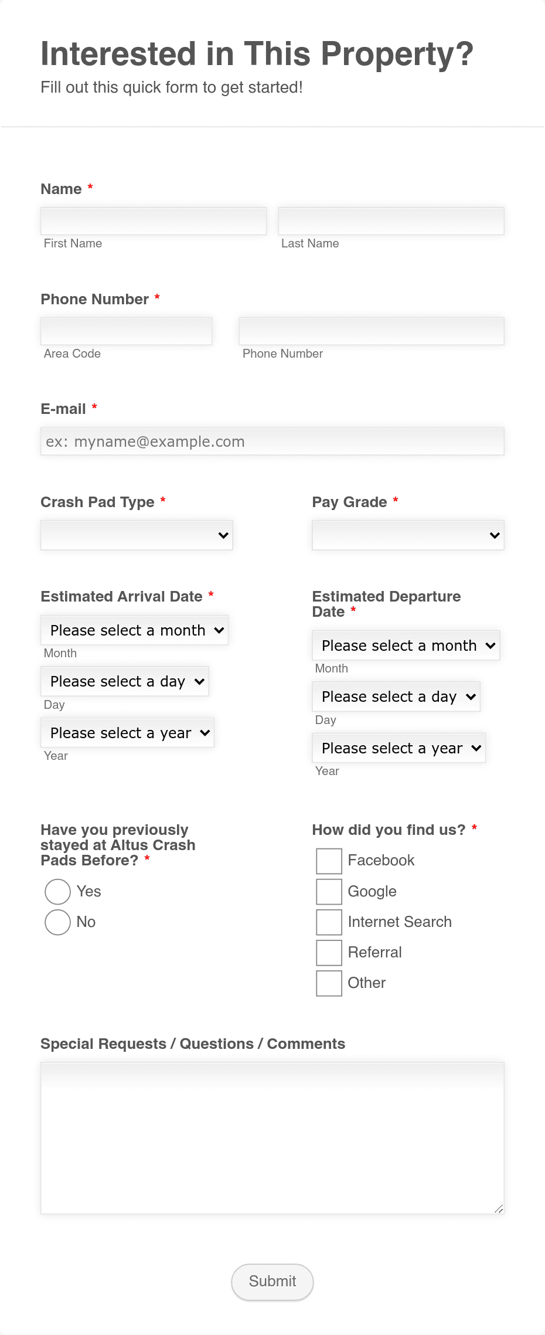Check the Facebook checkbox
Image resolution: width=545 pixels, height=1335 pixels.
coord(329,861)
